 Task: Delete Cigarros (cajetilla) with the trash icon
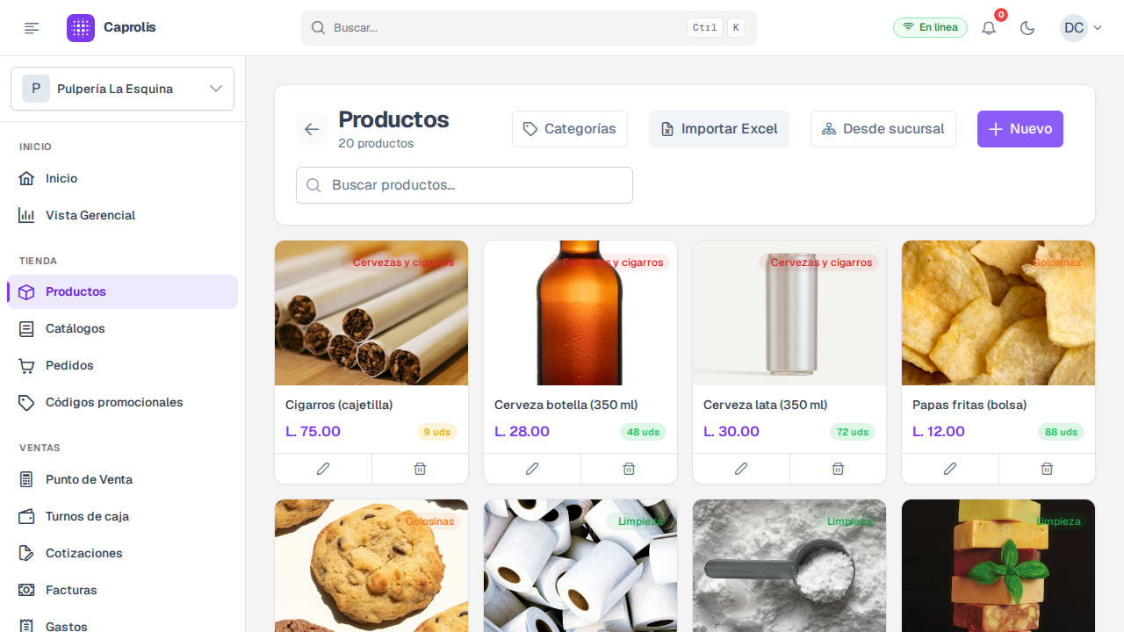click(x=420, y=469)
